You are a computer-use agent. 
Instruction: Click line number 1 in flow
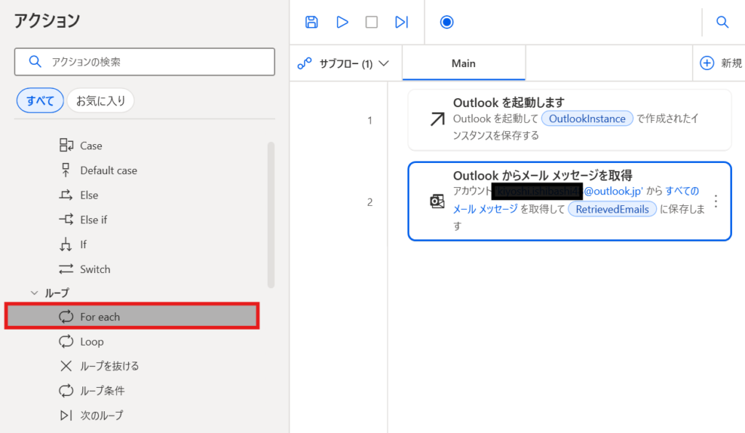click(370, 121)
